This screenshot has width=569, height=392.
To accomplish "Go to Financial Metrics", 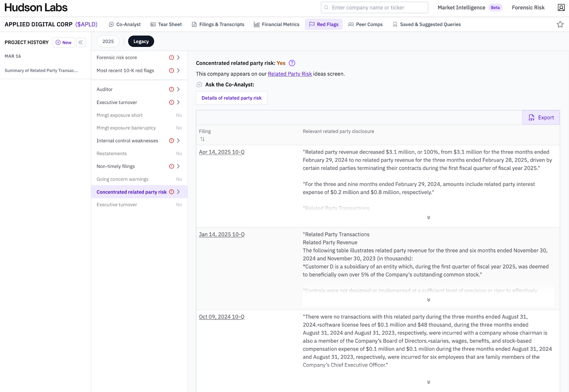I will (277, 25).
